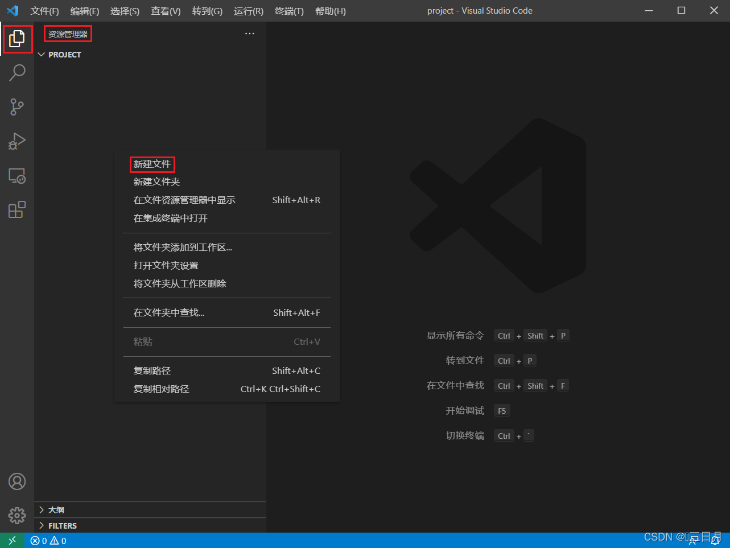
Task: Close the VS Code window
Action: coord(714,11)
